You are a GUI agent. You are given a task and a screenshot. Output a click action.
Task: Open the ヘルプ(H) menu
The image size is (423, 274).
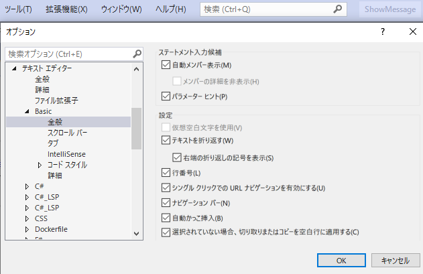(171, 9)
